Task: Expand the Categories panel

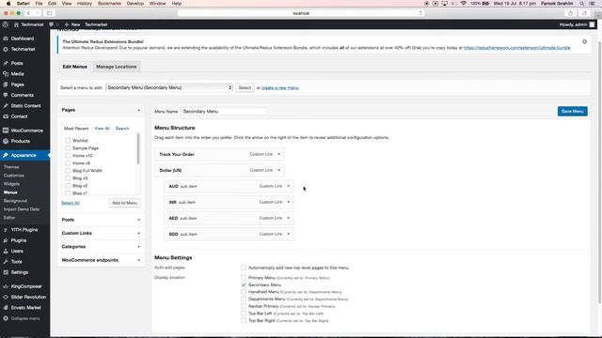Action: 138,247
